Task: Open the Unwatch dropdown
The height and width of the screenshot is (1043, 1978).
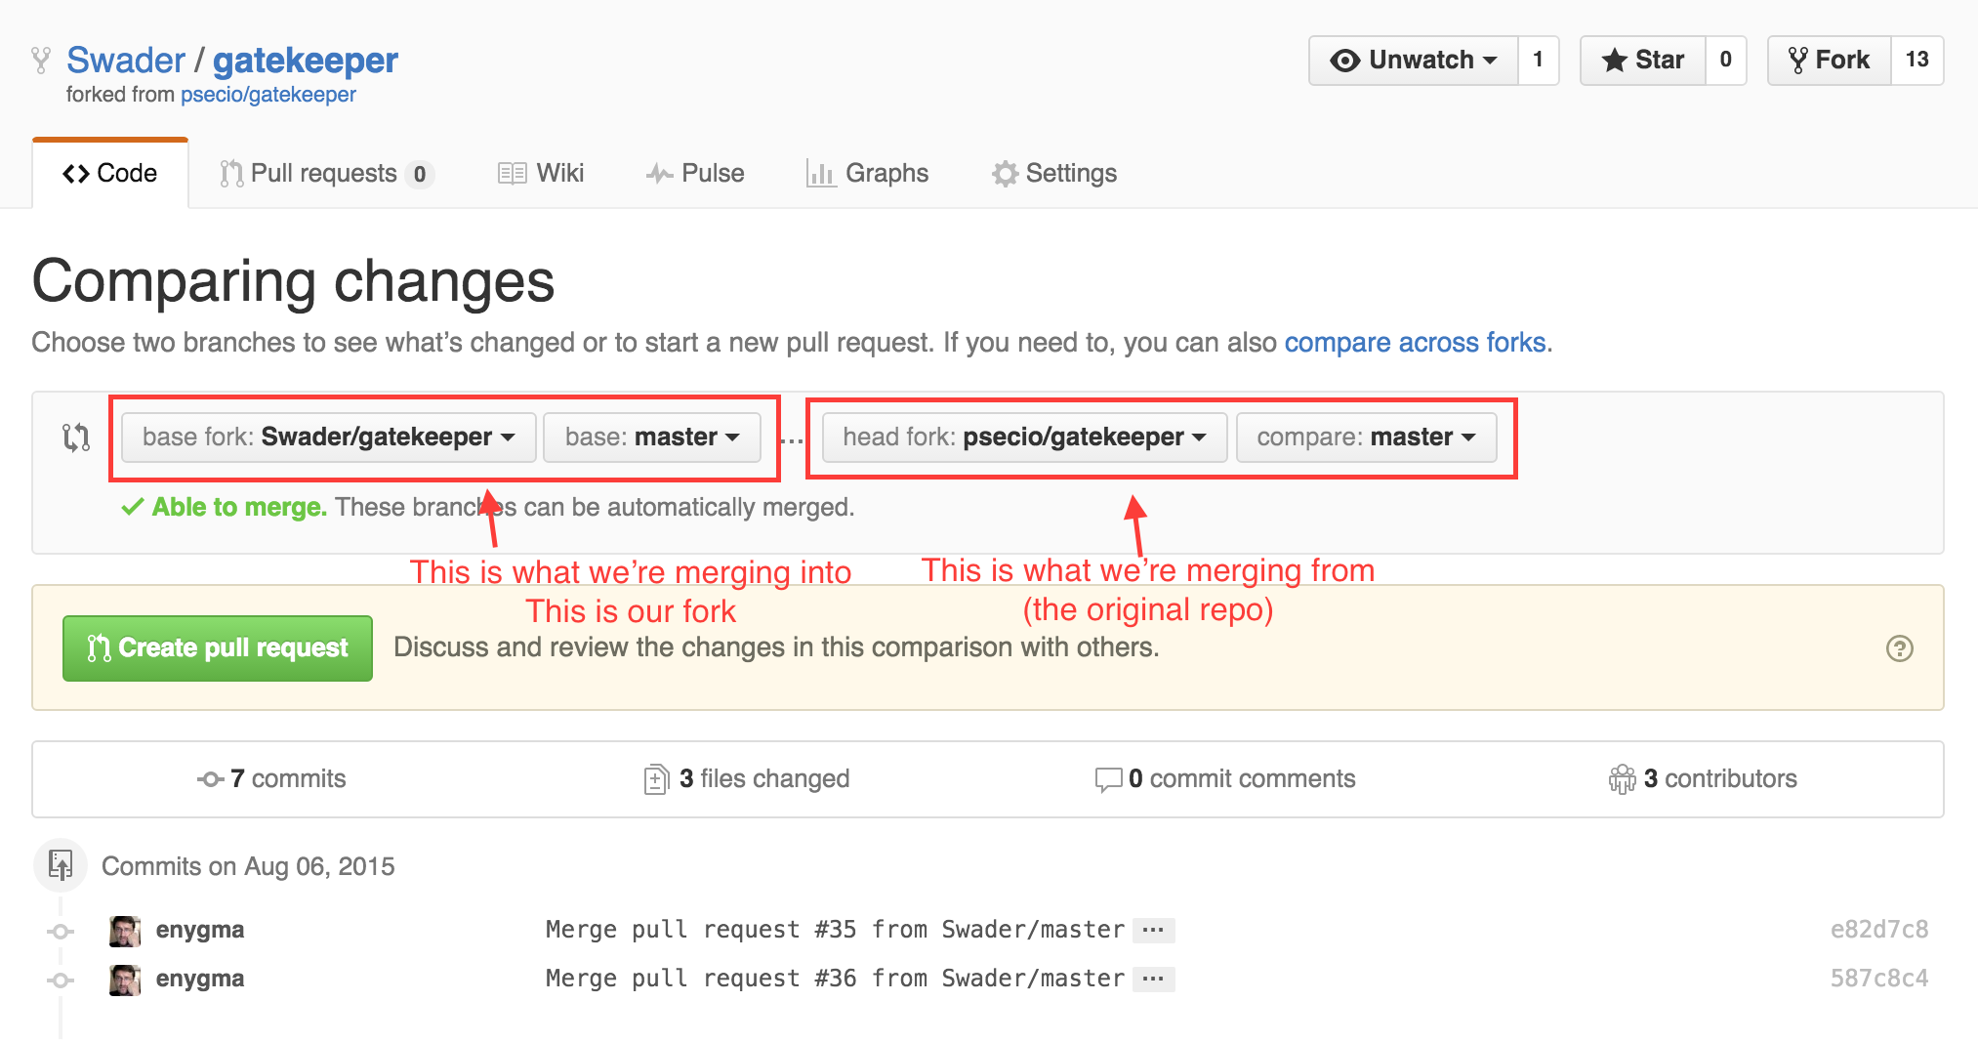Action: [x=1414, y=61]
